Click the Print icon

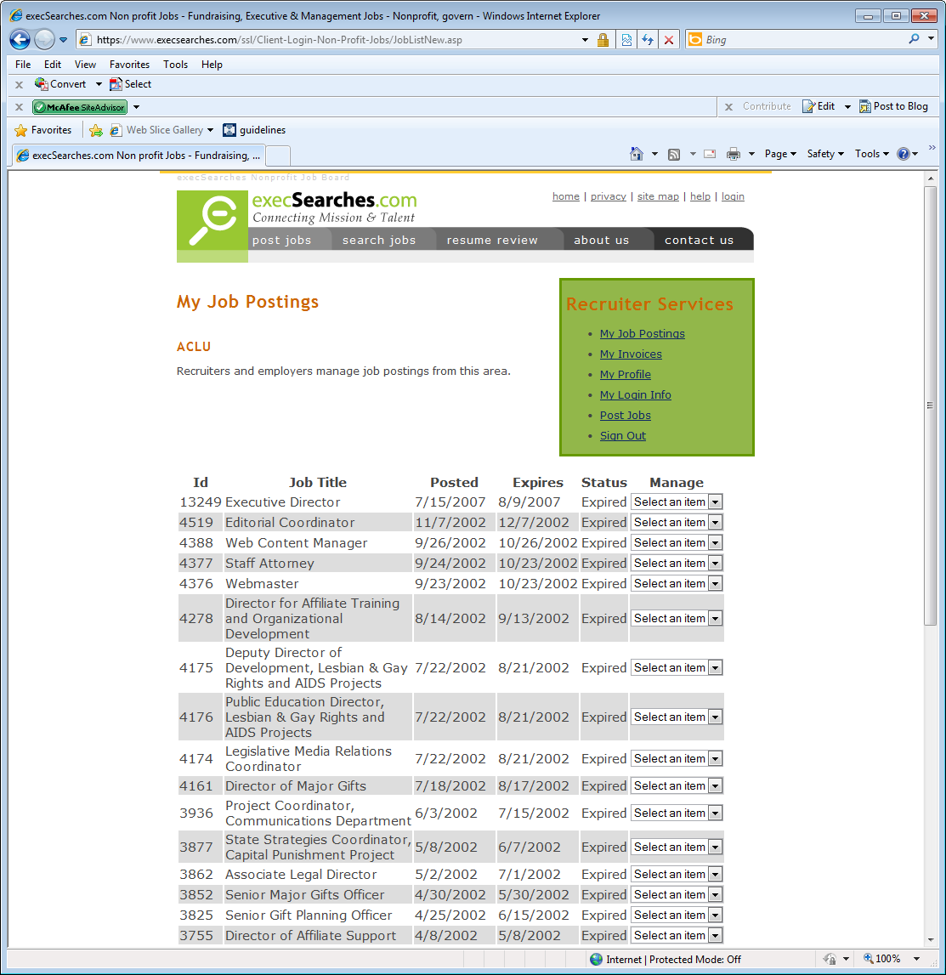coord(734,154)
